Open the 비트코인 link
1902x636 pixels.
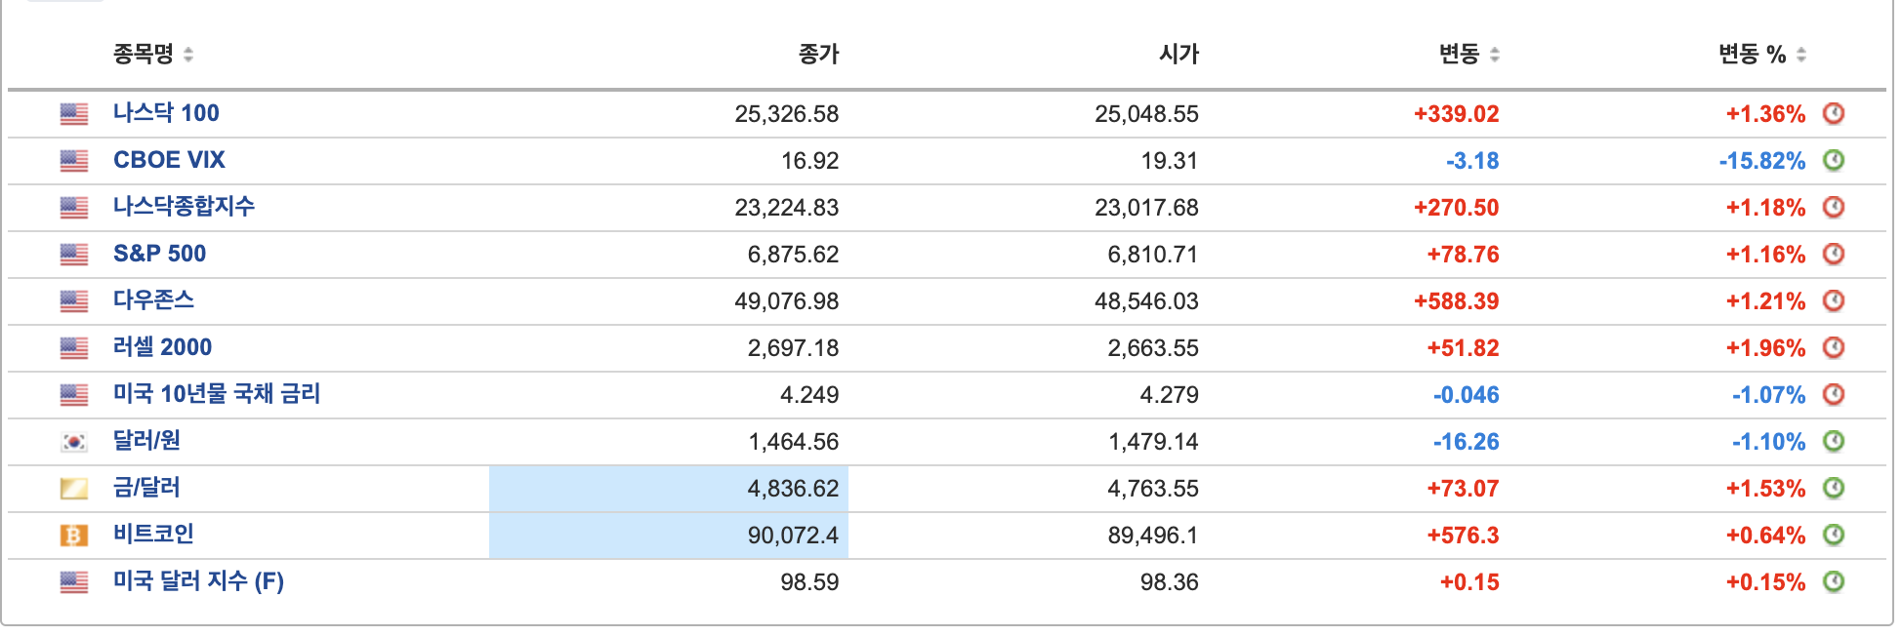tap(153, 535)
